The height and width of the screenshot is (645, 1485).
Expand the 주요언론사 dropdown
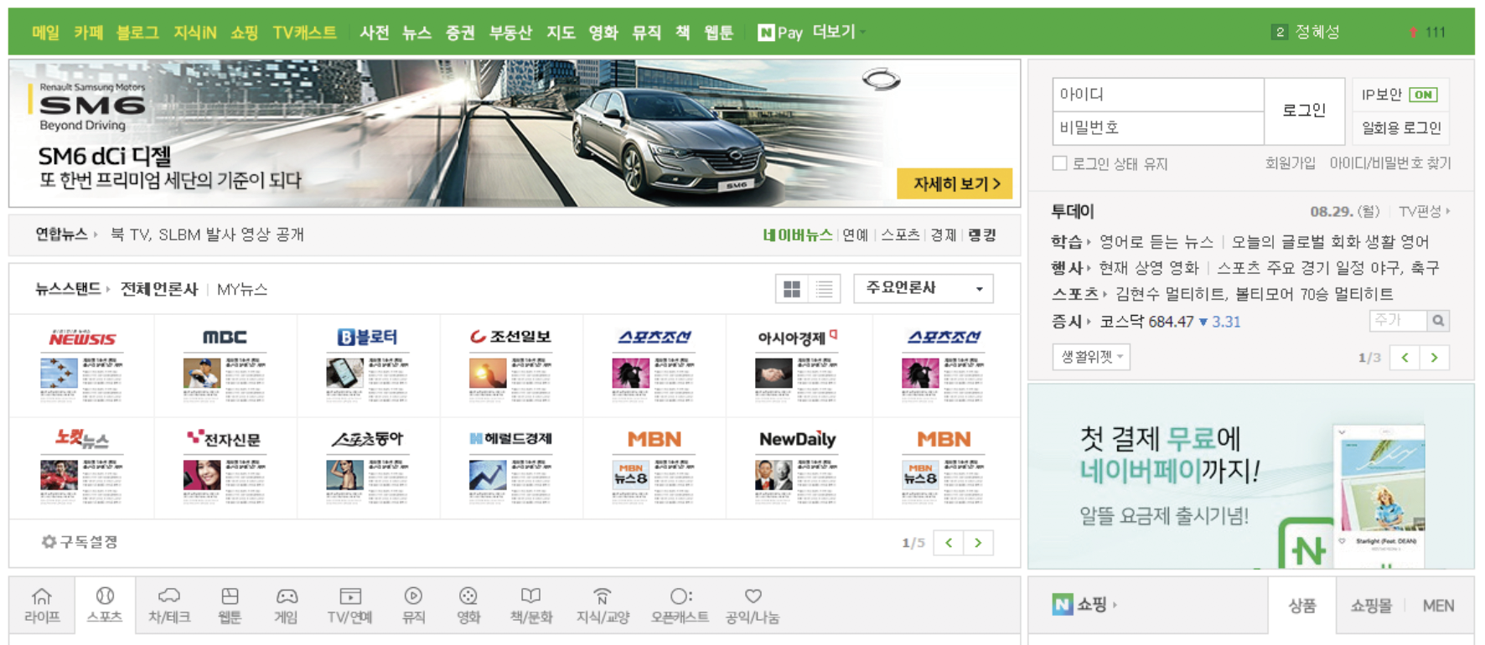click(924, 288)
